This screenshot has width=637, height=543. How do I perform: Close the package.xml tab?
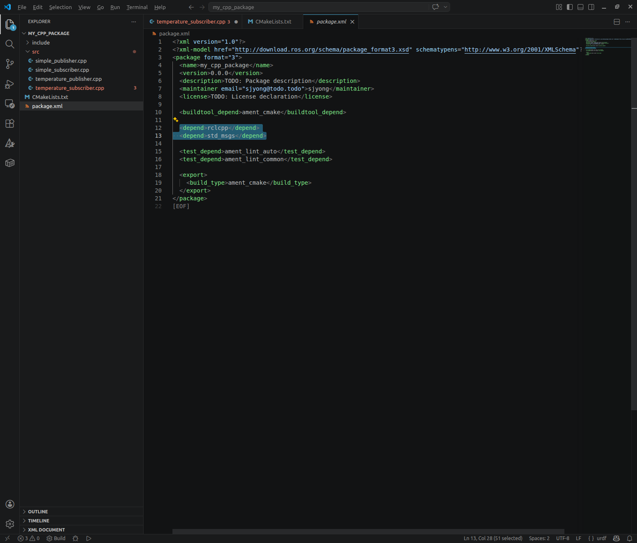point(352,22)
